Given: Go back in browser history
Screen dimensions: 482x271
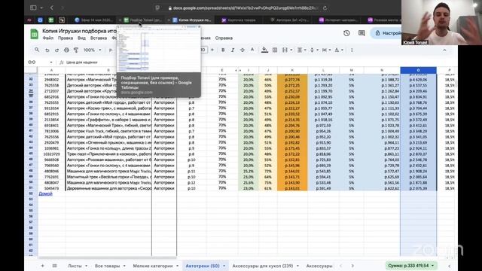Looking at the screenshot, I should [x=52, y=8].
